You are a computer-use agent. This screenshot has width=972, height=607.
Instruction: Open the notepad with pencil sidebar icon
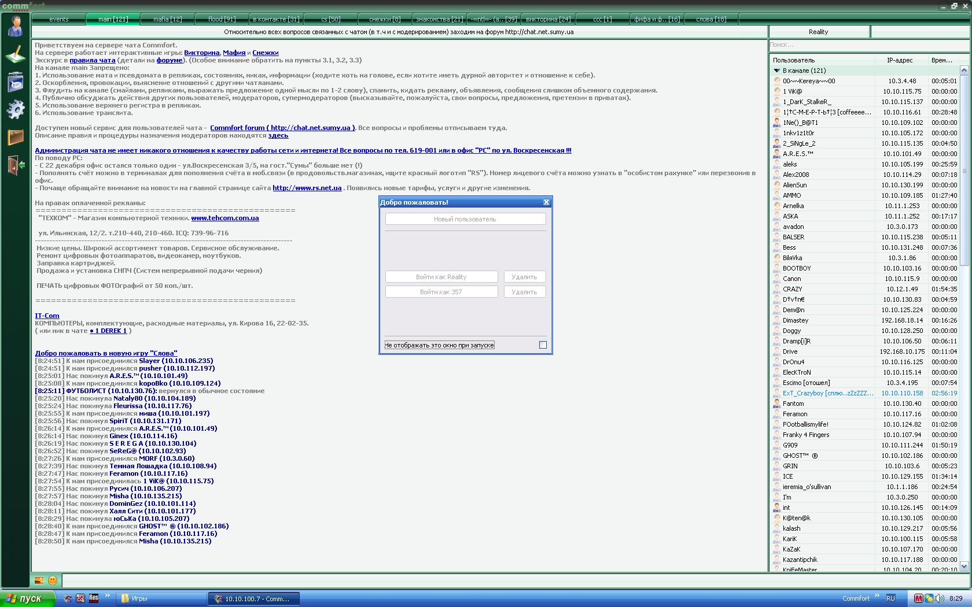coord(15,54)
